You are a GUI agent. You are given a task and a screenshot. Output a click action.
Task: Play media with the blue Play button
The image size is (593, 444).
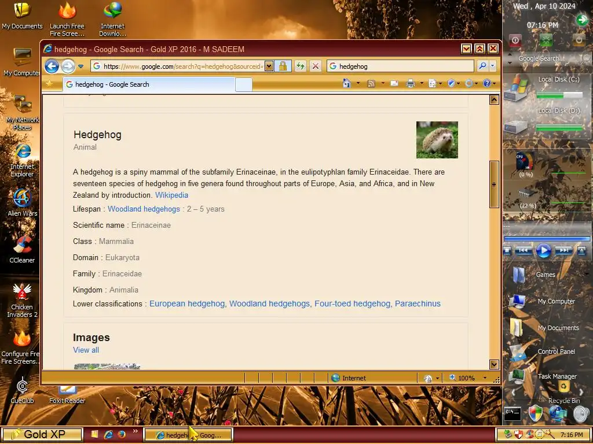[x=543, y=251]
